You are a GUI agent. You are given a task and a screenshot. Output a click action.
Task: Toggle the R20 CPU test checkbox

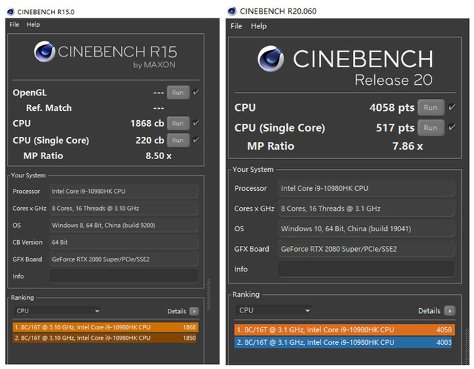tap(451, 107)
